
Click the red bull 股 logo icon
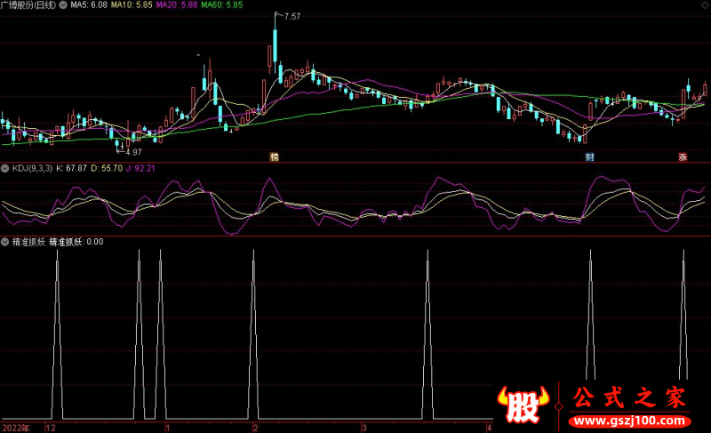tap(525, 405)
